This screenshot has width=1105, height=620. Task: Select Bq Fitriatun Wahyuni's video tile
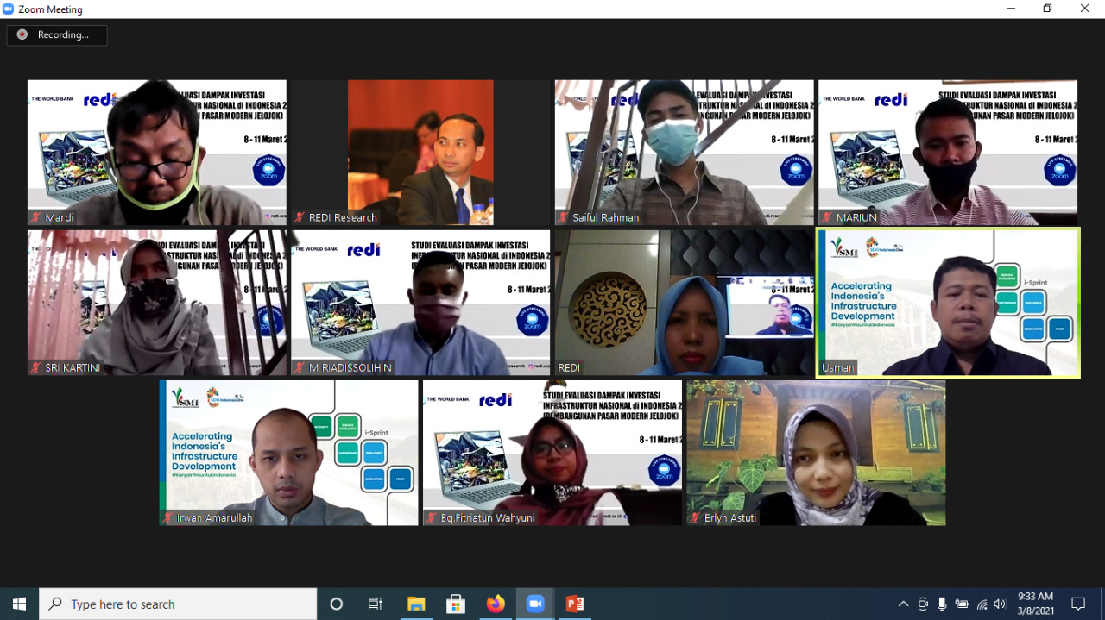point(552,453)
